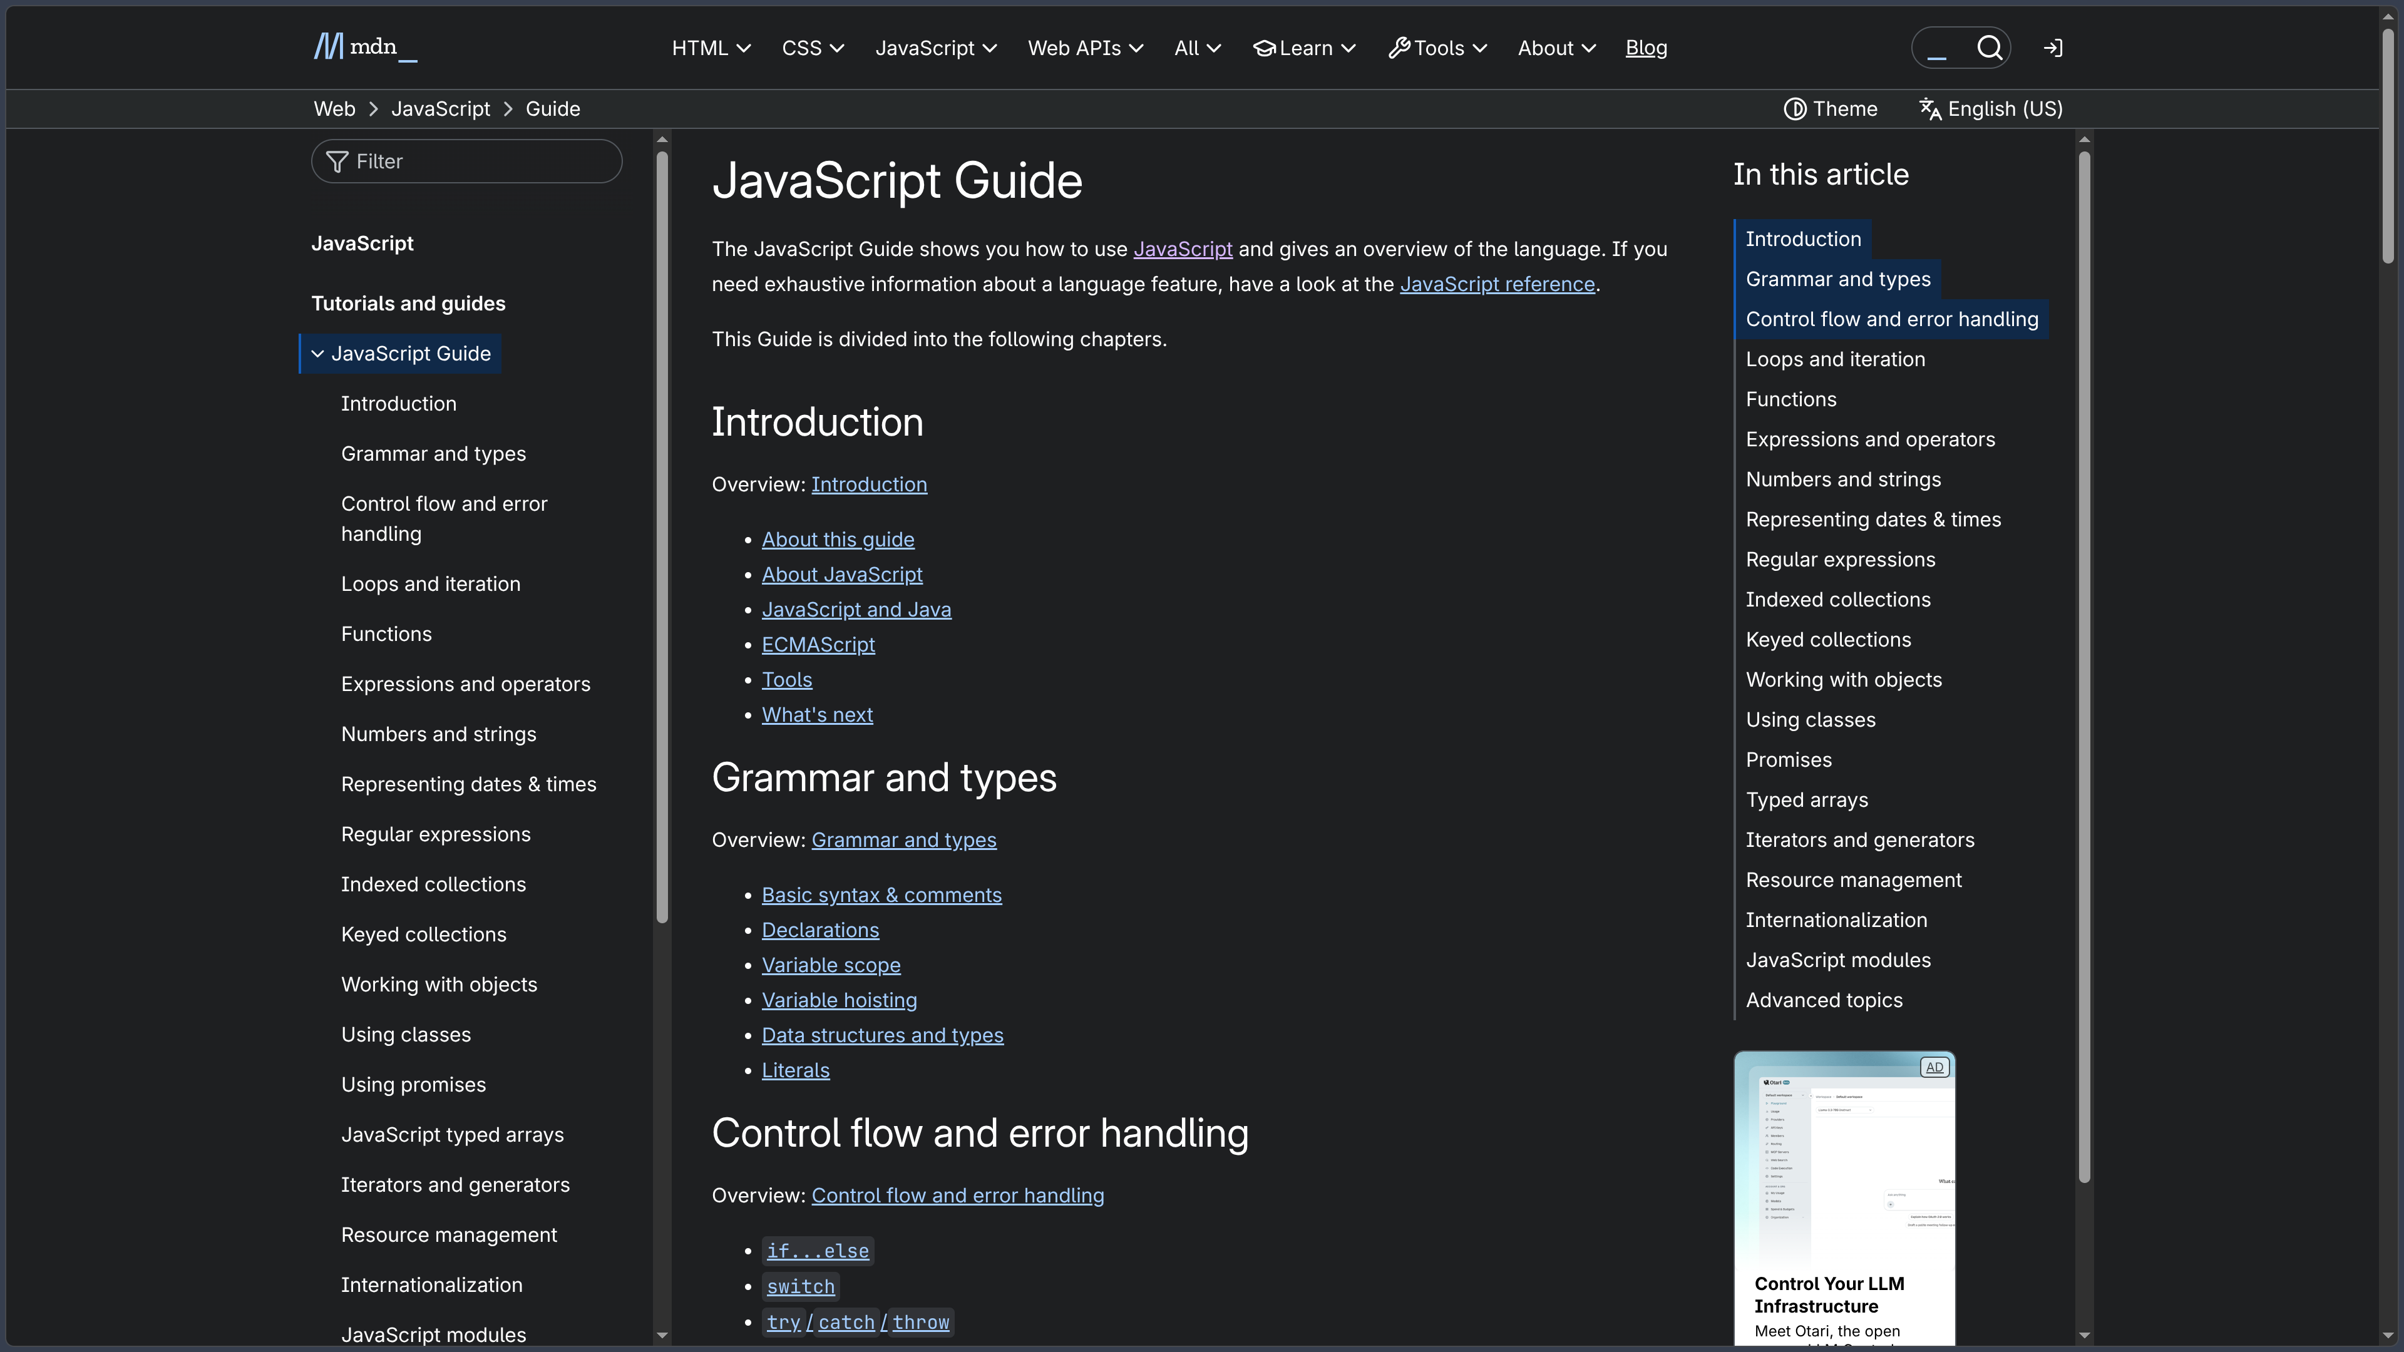Open JavaScript typed arrays in sidebar

click(453, 1135)
